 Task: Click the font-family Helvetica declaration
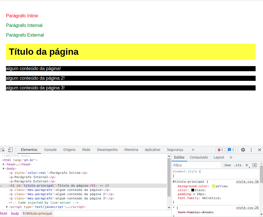[x=199, y=198]
